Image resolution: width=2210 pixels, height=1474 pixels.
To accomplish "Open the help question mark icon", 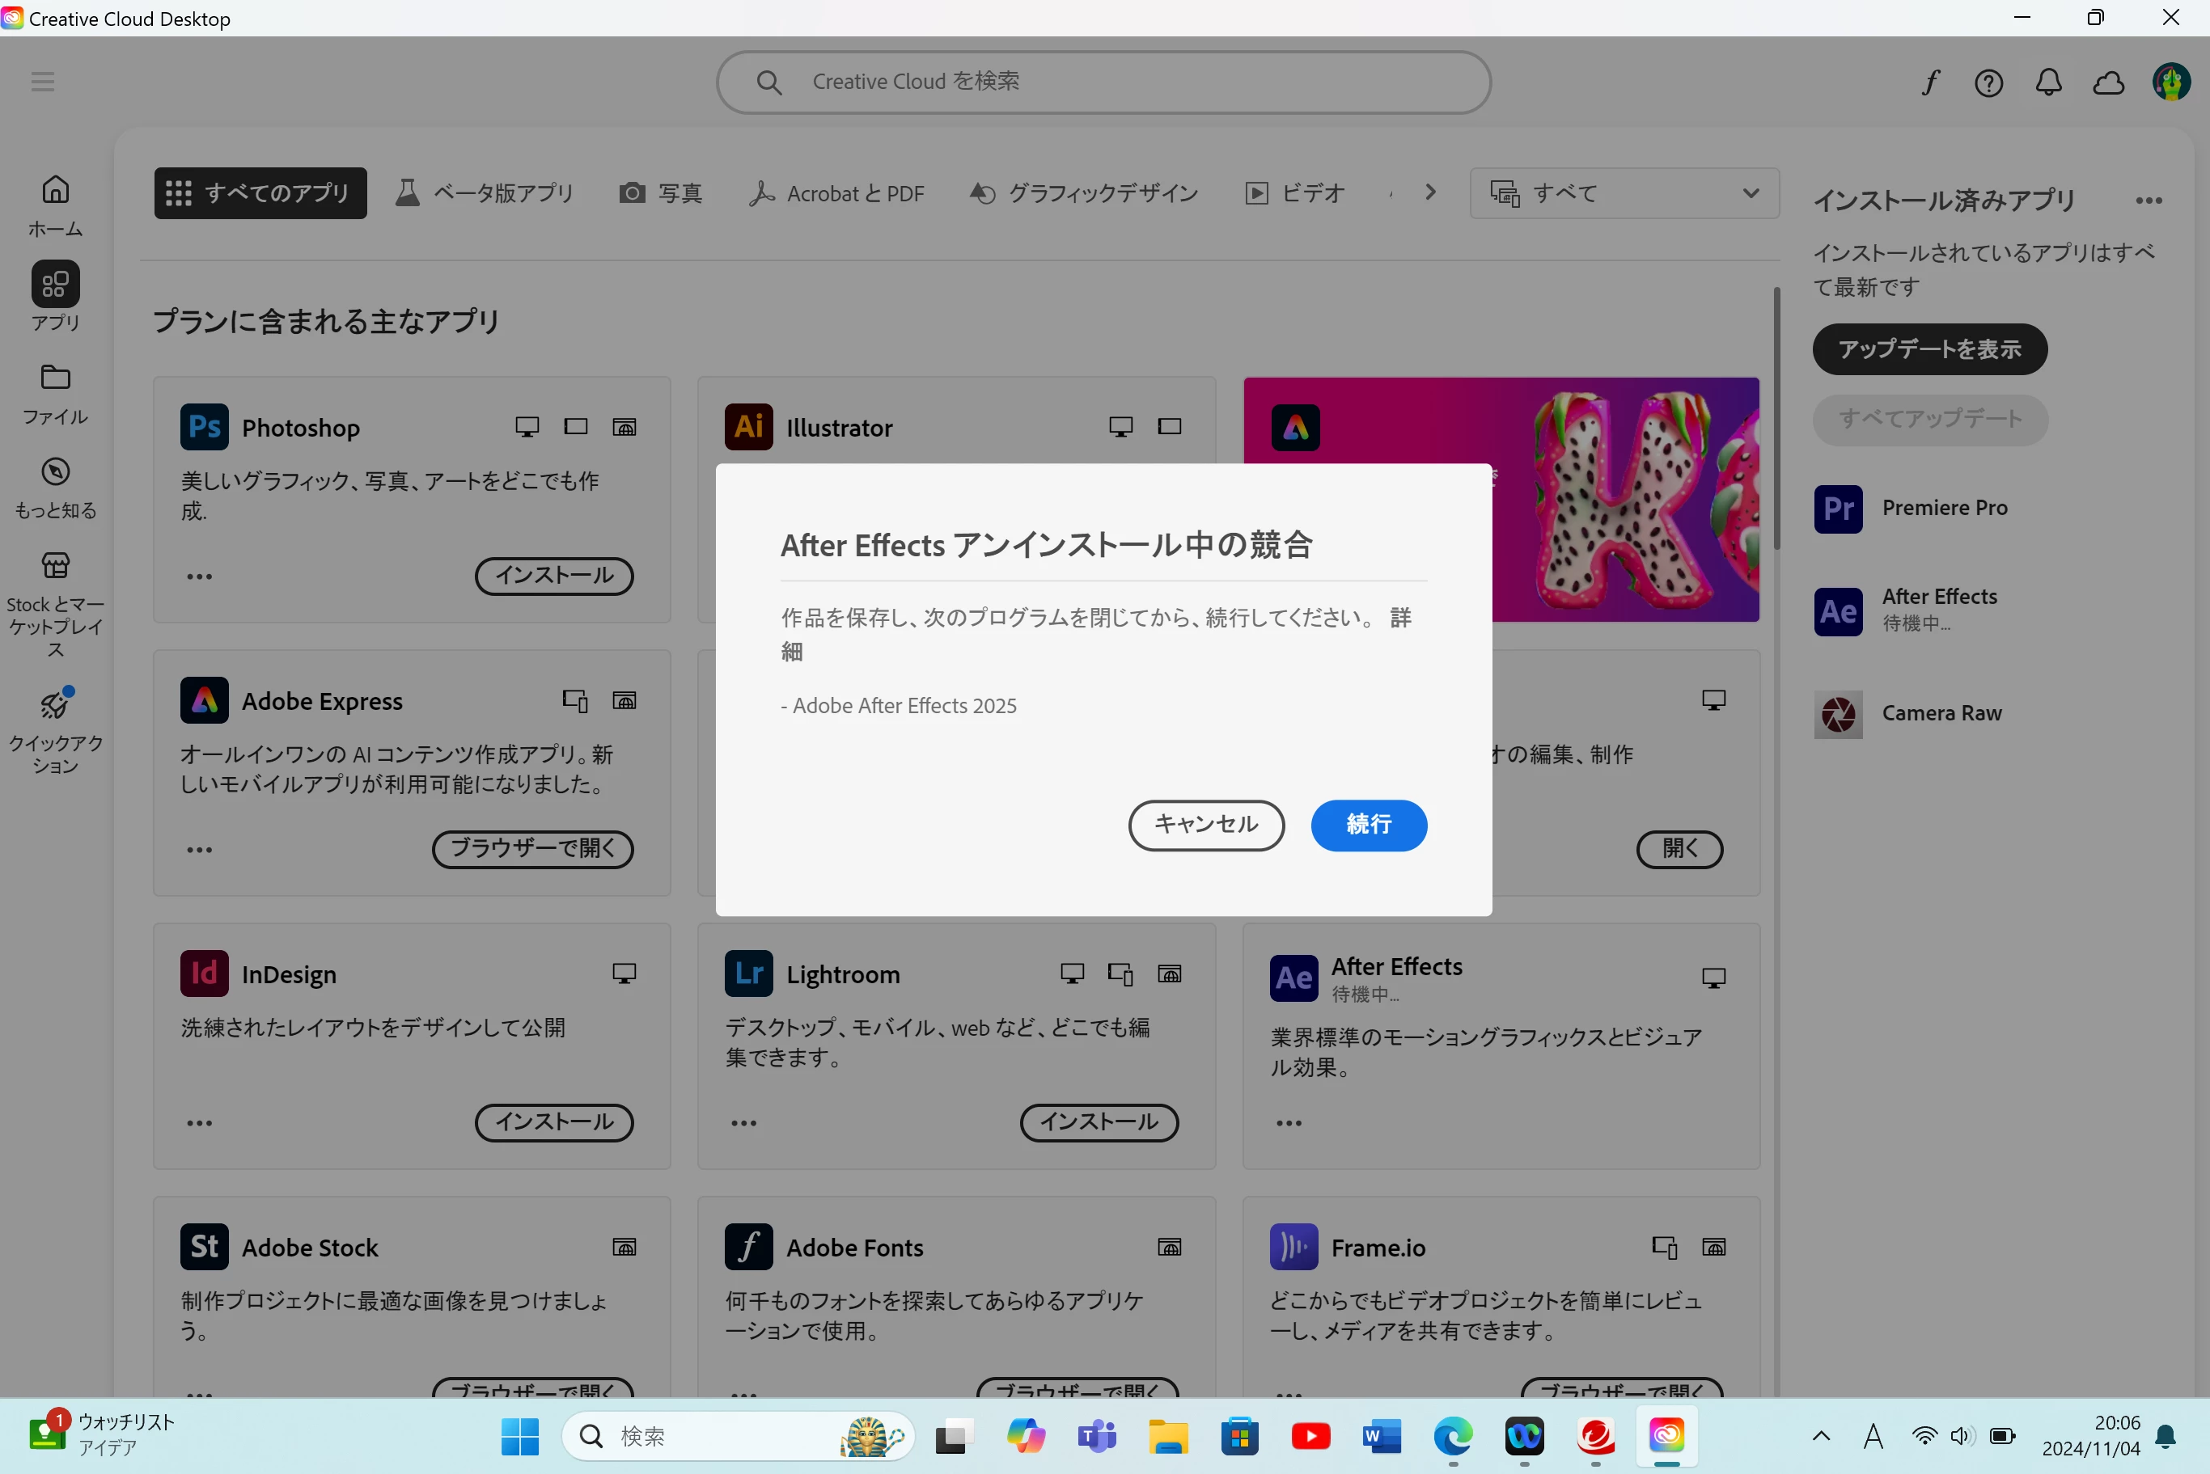I will (x=1988, y=82).
